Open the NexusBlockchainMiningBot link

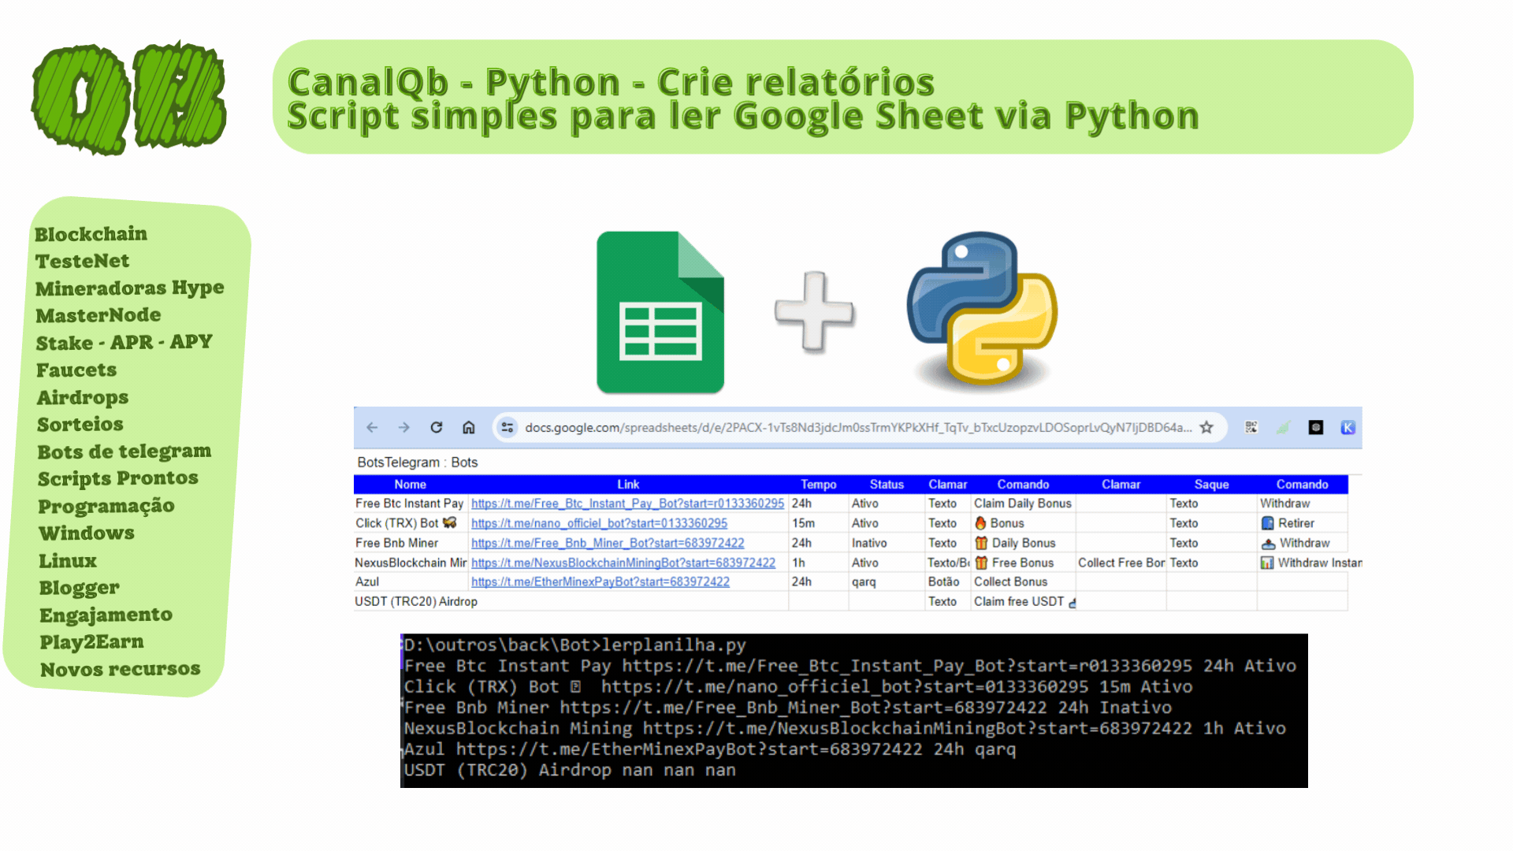[623, 563]
